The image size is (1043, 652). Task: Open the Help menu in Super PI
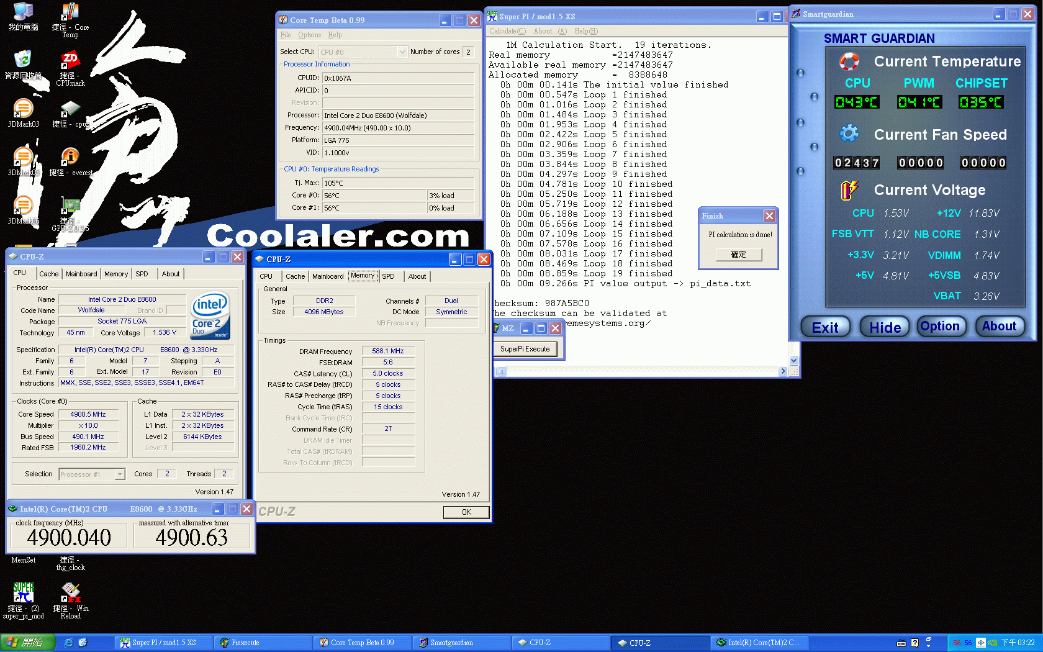click(x=586, y=31)
